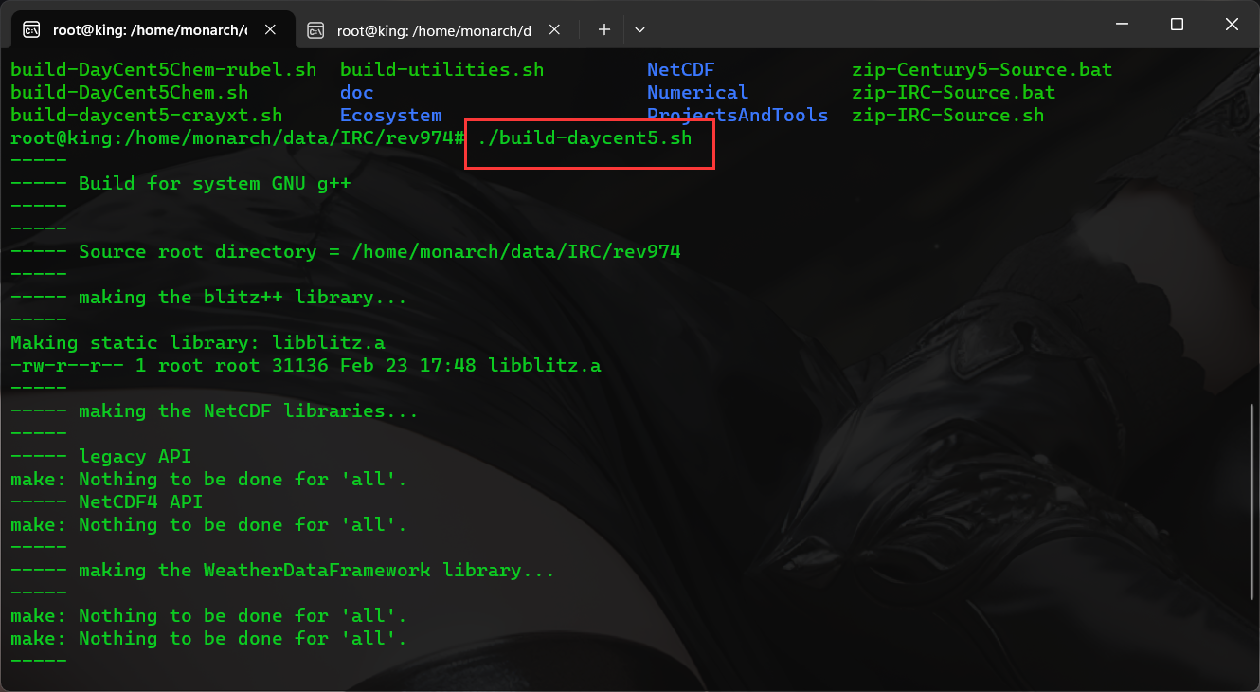This screenshot has height=692, width=1260.
Task: Click the doc directory name
Action: tap(357, 93)
